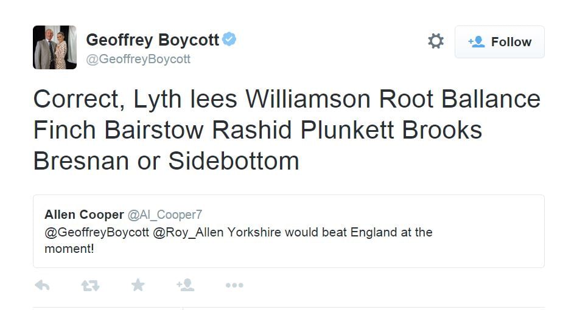Click the blue verified badge
This screenshot has width=577, height=310.
click(229, 40)
